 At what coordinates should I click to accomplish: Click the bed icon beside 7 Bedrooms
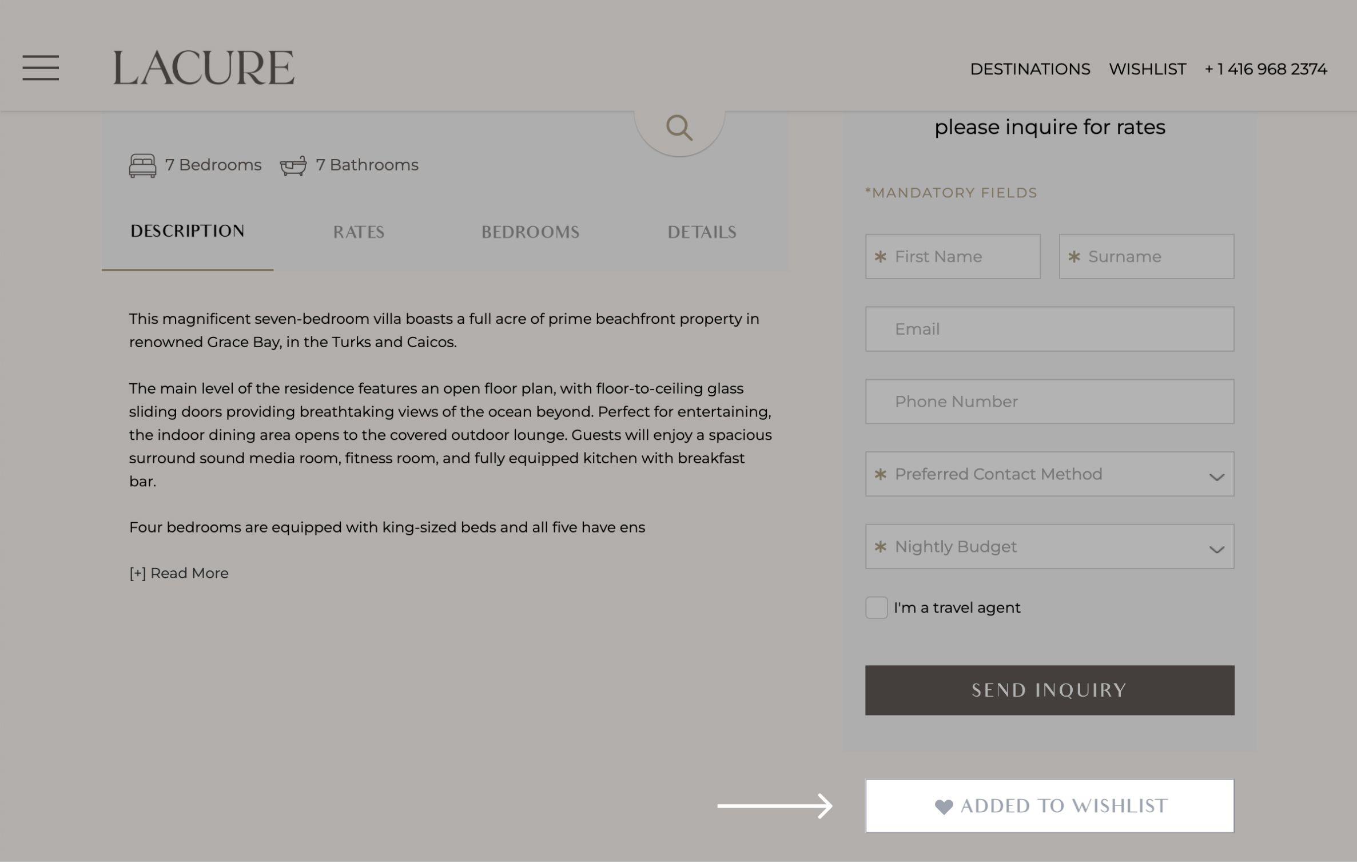[142, 165]
